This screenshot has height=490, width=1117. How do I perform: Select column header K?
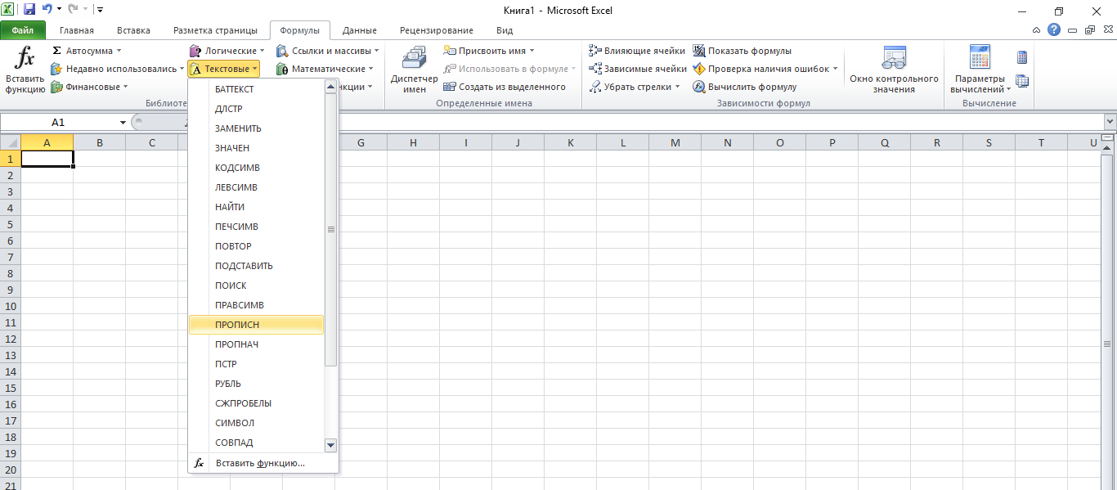(x=570, y=142)
